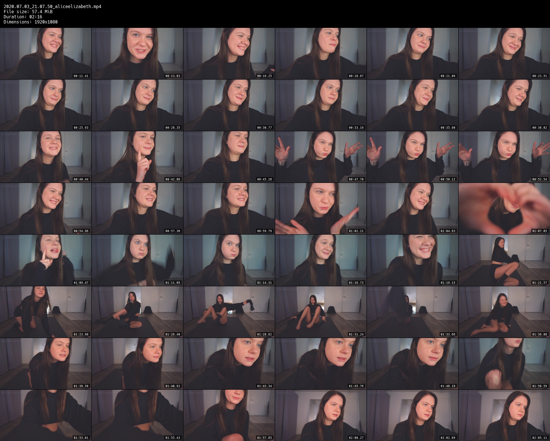Select the thumbnail stamped 00:16.25
The width and height of the screenshot is (550, 441).
pyautogui.click(x=229, y=53)
